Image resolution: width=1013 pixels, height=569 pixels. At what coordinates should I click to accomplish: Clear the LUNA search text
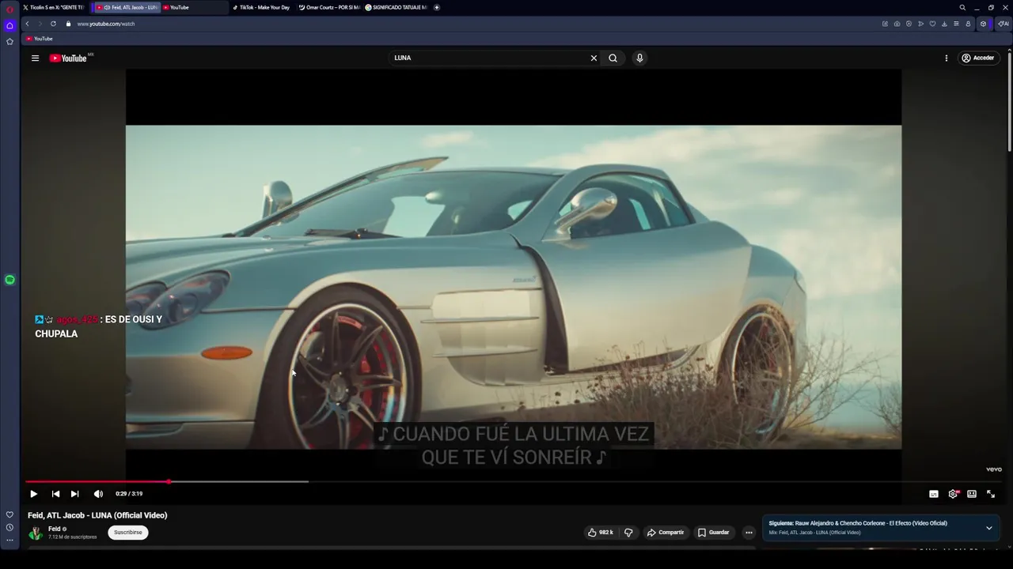594,58
